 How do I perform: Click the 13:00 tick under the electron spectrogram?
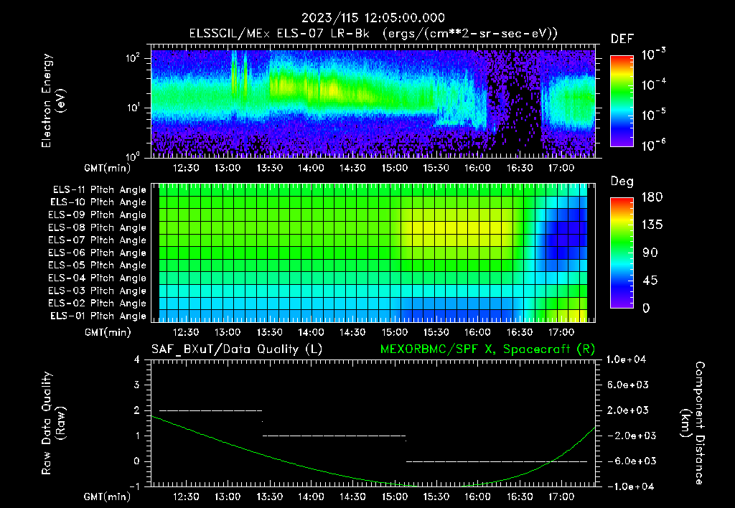(228, 168)
